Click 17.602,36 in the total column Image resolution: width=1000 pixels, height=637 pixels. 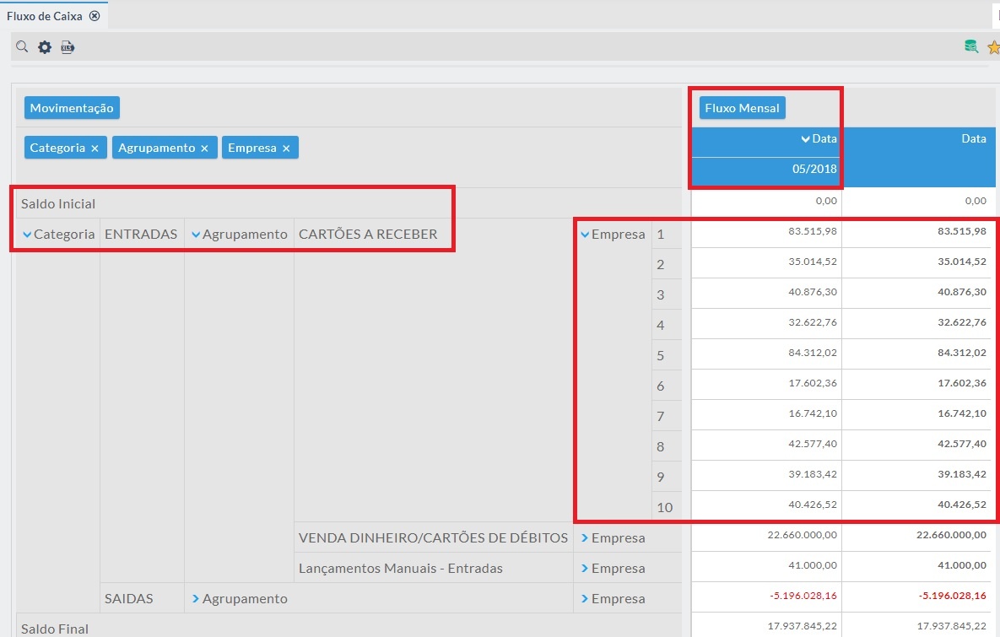962,383
